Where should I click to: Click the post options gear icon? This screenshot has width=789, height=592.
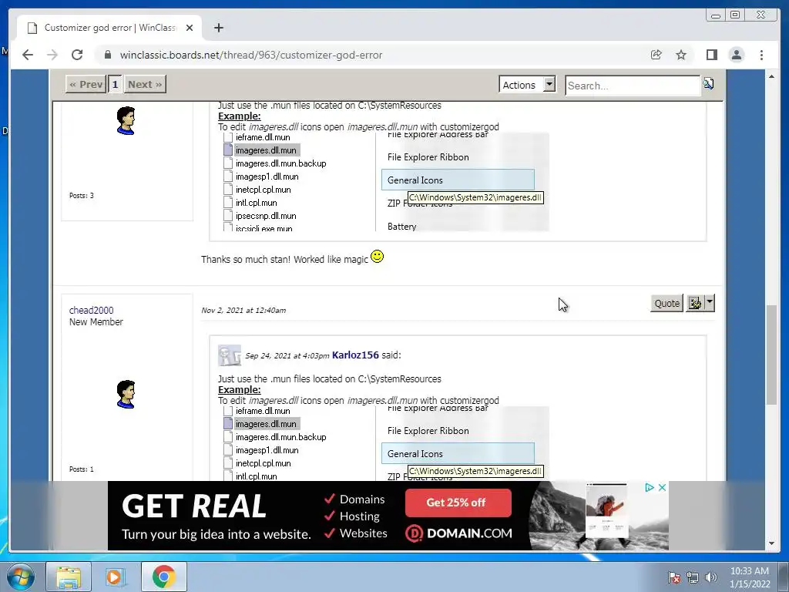[x=695, y=303]
